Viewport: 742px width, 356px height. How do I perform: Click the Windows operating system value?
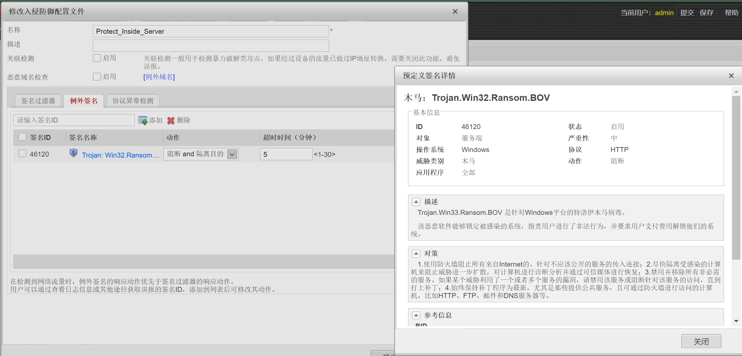pyautogui.click(x=475, y=150)
